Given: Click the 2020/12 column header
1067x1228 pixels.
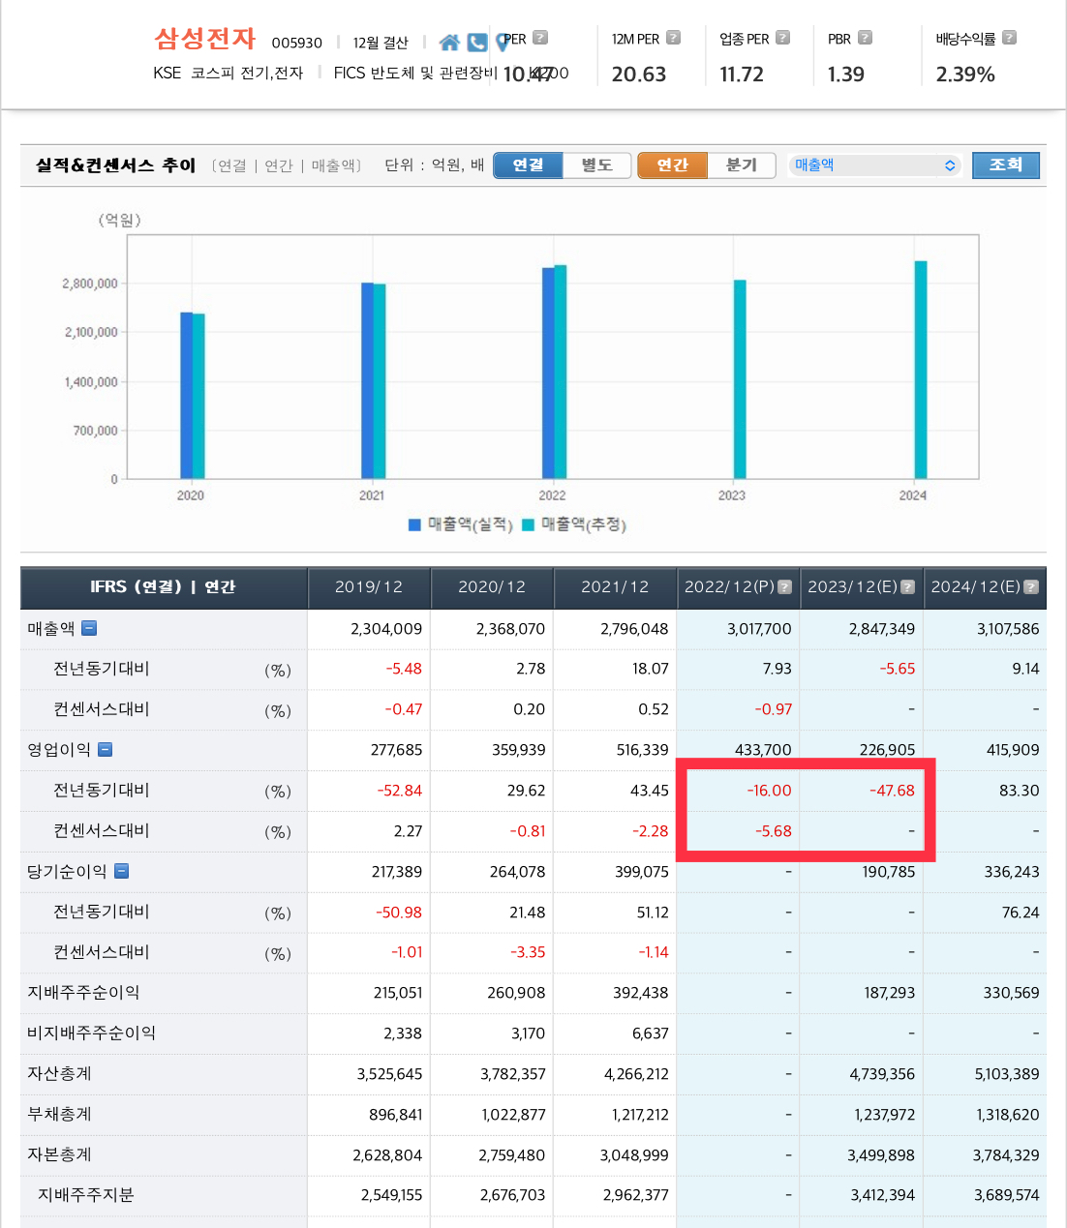Looking at the screenshot, I should pyautogui.click(x=492, y=586).
